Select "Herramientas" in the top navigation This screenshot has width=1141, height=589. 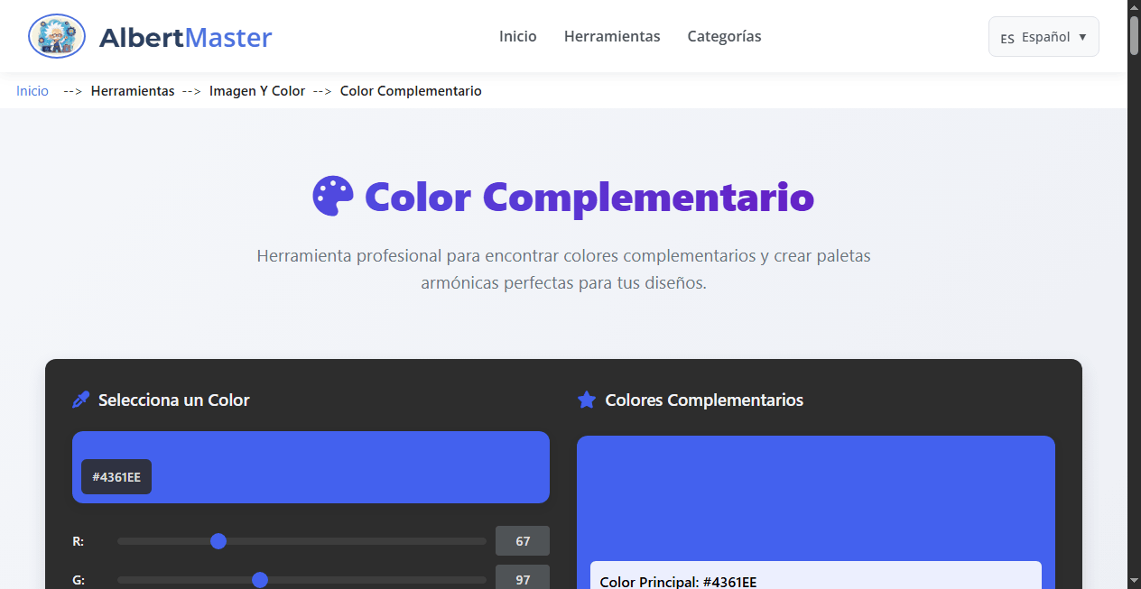click(x=612, y=36)
